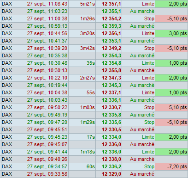Viewport: 188px width, 178px height.
Task: Select the price 12 354,2 cell
Action: 109,18
